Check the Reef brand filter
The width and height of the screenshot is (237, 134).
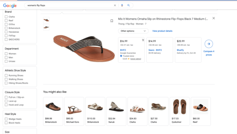click(x=6, y=20)
